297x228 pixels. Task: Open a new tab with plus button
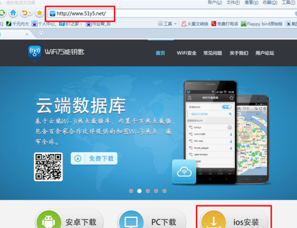41,34
